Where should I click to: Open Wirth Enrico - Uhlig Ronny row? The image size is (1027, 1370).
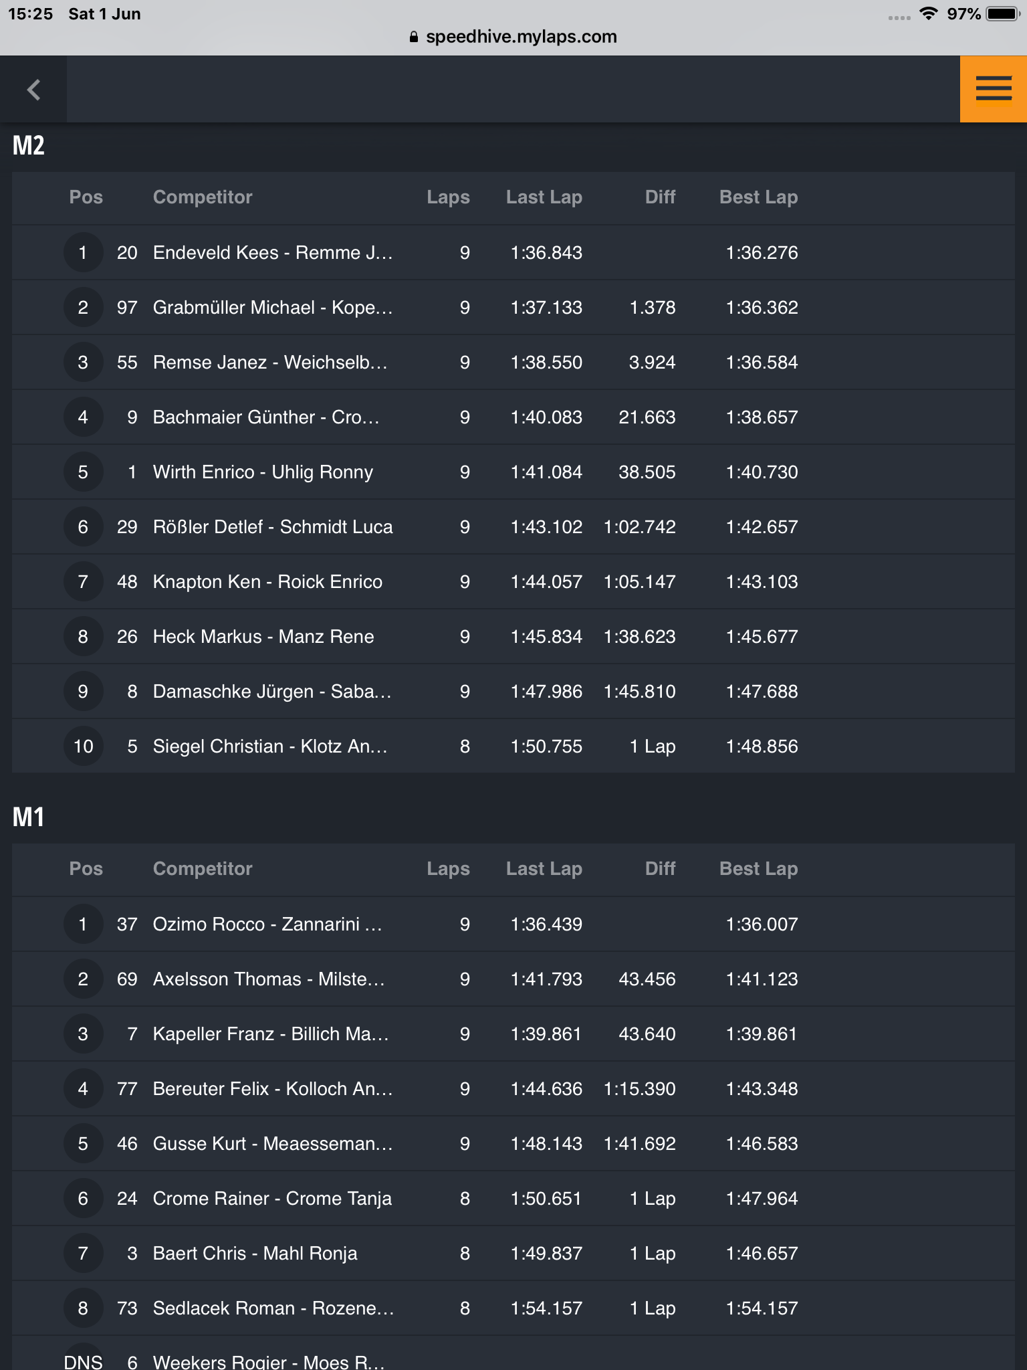point(513,472)
